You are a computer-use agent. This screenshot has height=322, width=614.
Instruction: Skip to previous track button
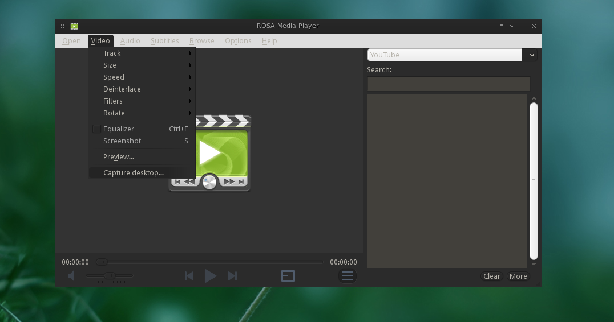[189, 276]
